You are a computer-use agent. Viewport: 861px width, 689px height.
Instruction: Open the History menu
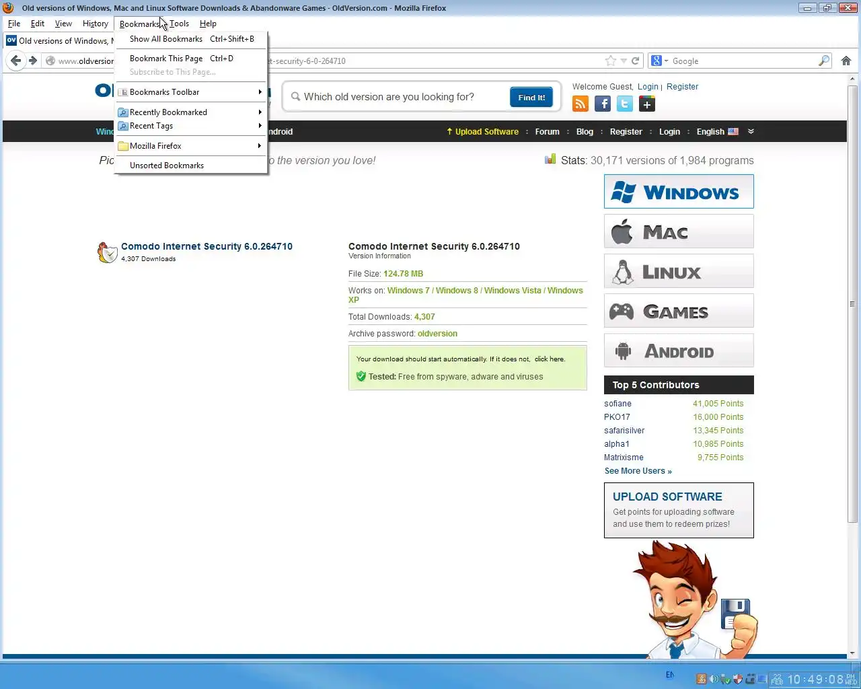(x=95, y=24)
